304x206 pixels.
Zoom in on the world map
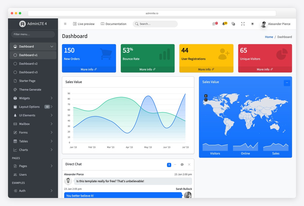(x=206, y=96)
